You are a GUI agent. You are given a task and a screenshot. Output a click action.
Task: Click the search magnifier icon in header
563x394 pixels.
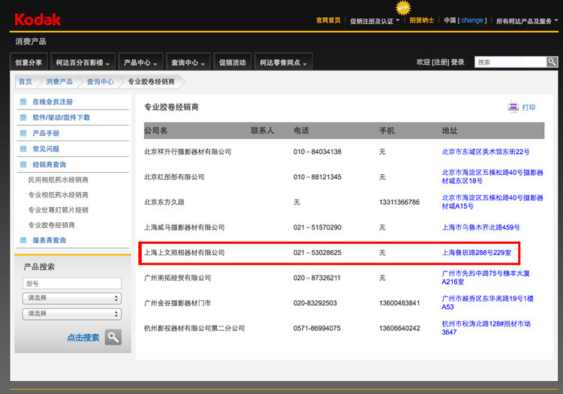[x=552, y=62]
